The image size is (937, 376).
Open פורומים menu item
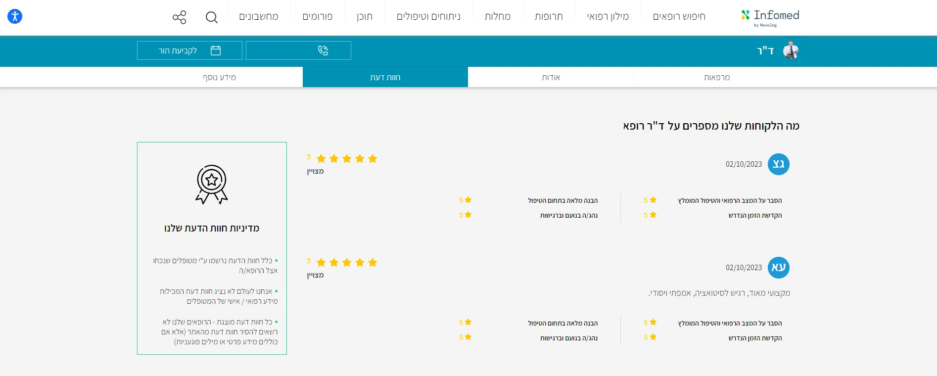(318, 17)
